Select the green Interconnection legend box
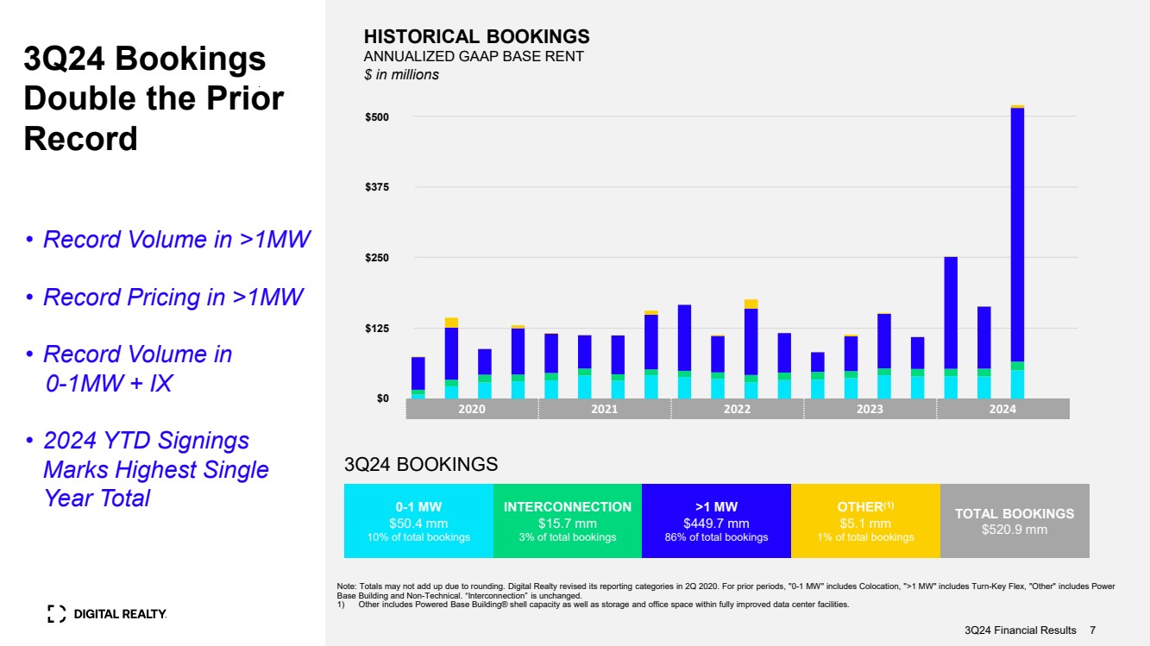 567,521
